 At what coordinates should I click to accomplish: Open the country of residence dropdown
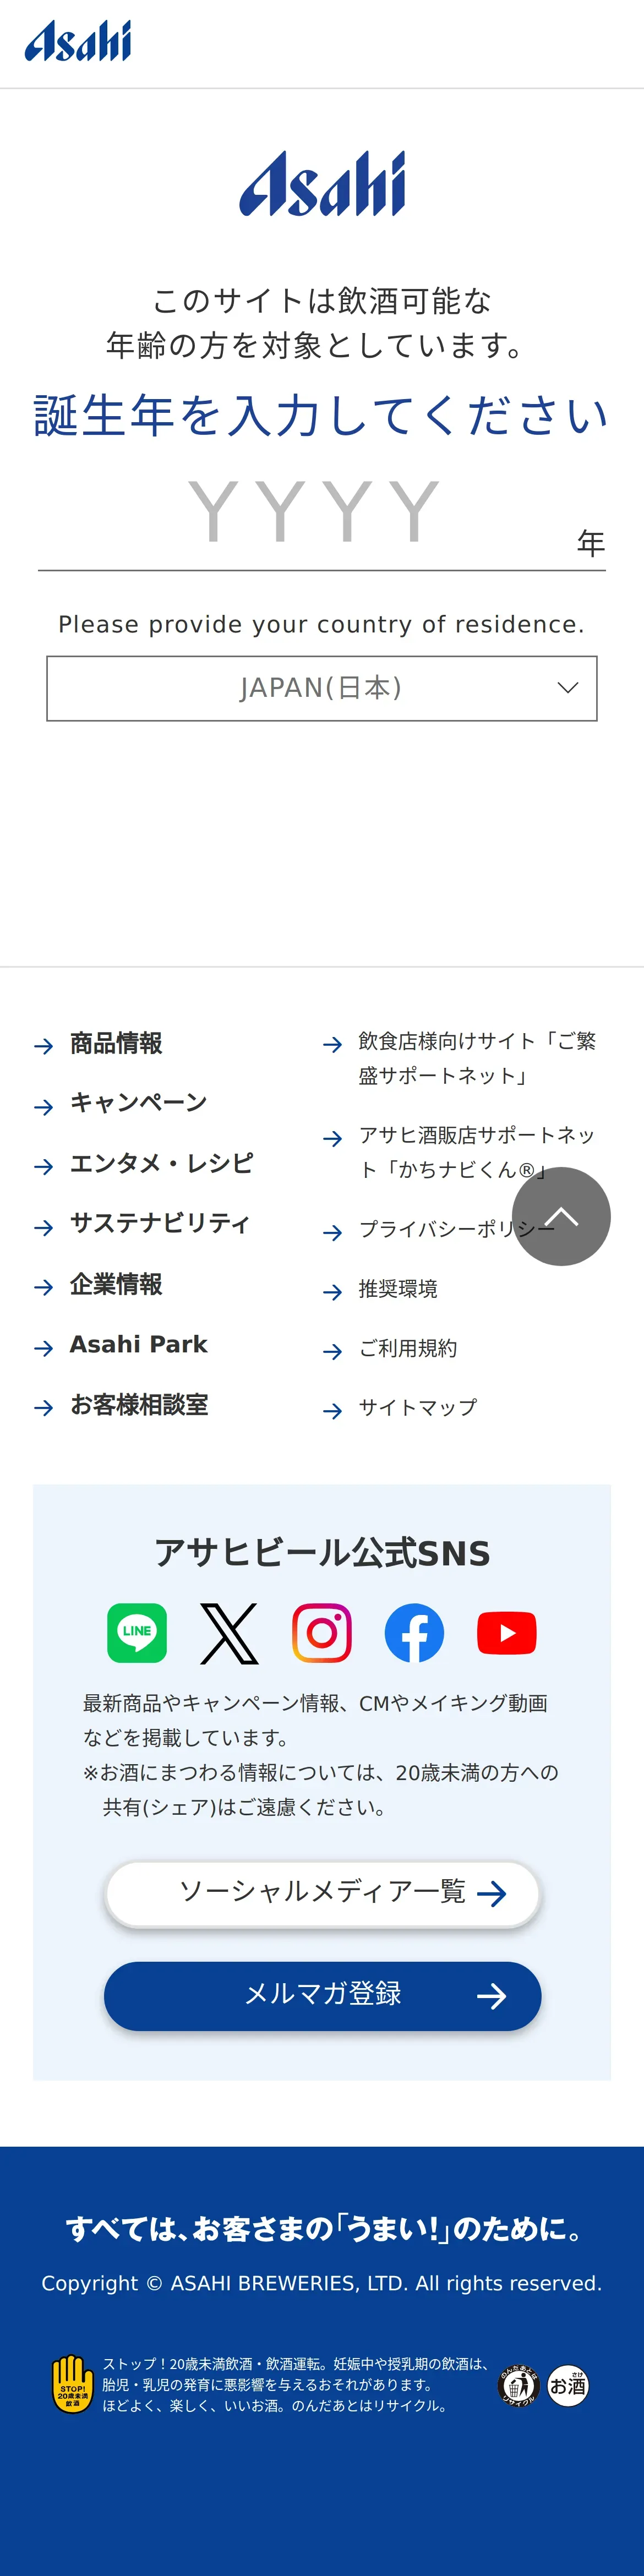coord(322,688)
